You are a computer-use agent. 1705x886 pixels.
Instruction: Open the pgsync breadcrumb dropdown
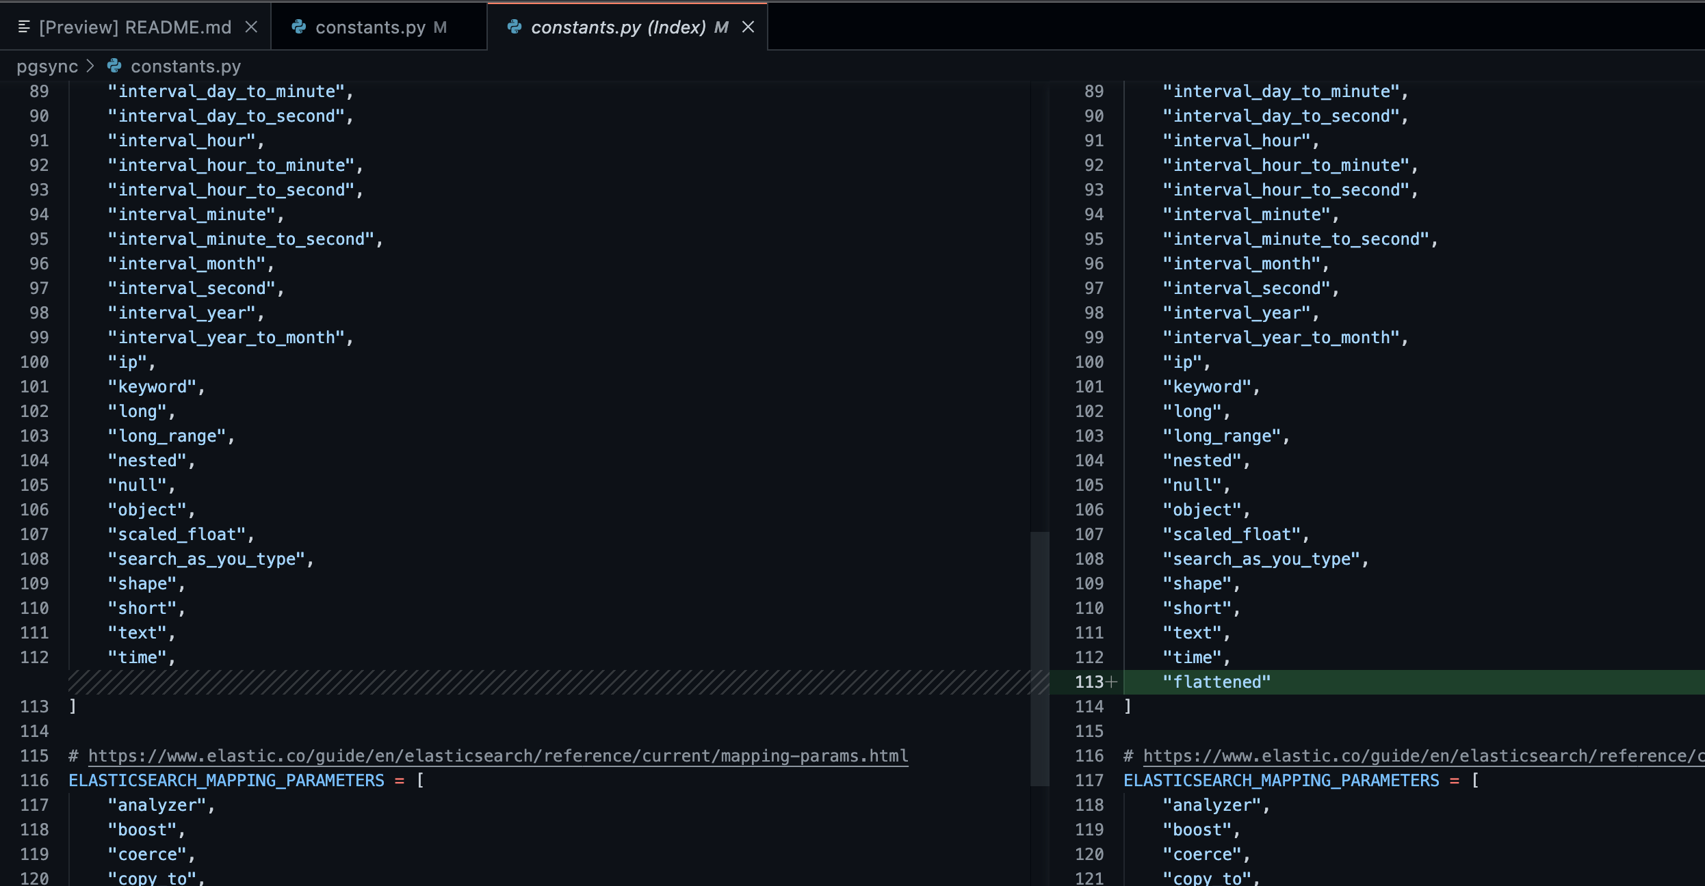pos(48,66)
